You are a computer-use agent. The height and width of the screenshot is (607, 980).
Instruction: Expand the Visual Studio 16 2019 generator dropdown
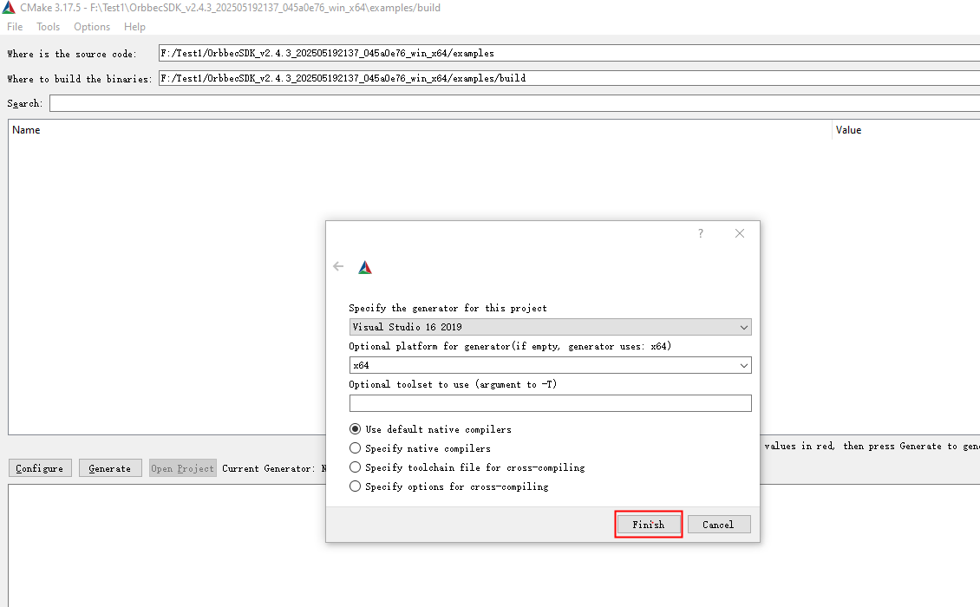(550, 327)
